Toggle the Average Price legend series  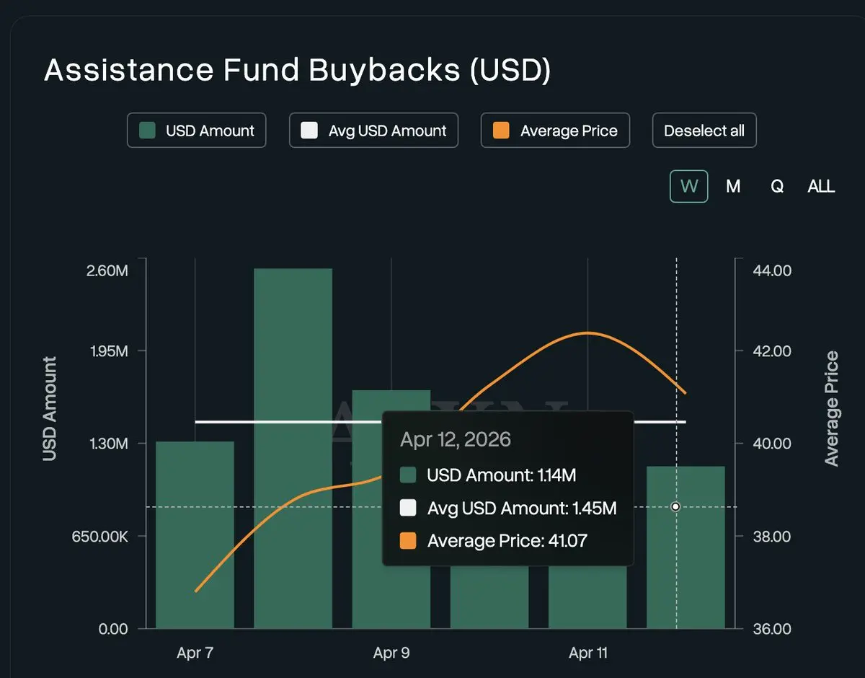pyautogui.click(x=555, y=131)
